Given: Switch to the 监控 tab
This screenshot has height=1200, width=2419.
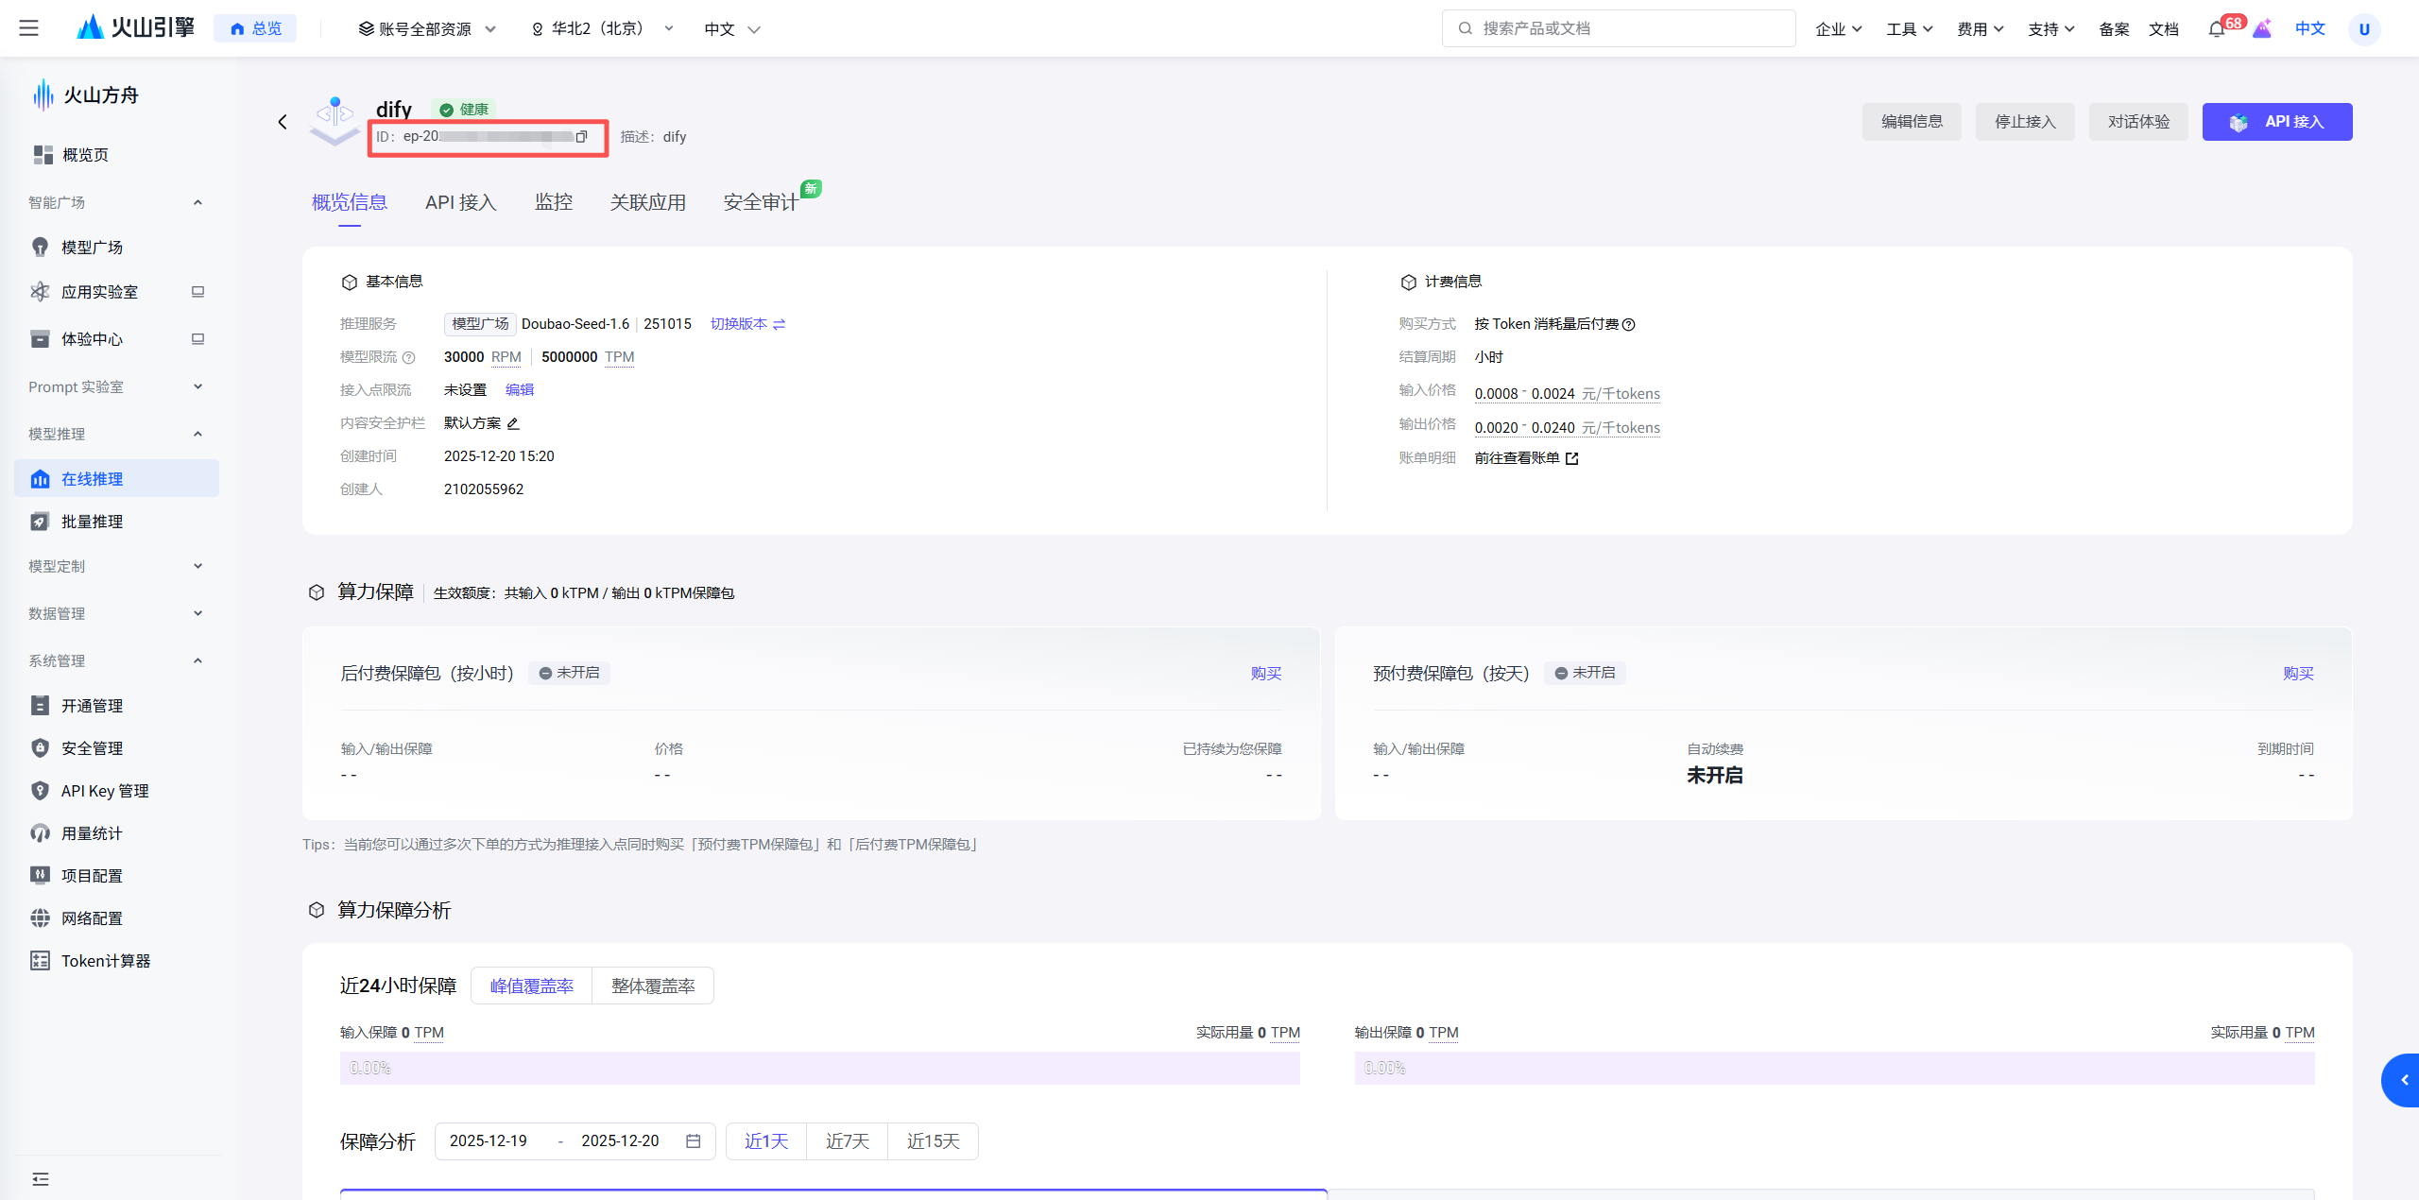Looking at the screenshot, I should [553, 202].
